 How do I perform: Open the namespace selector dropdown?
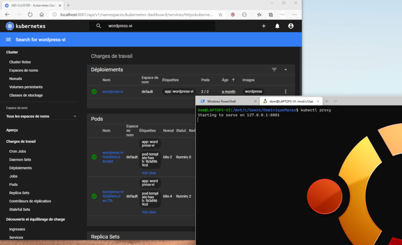click(41, 117)
